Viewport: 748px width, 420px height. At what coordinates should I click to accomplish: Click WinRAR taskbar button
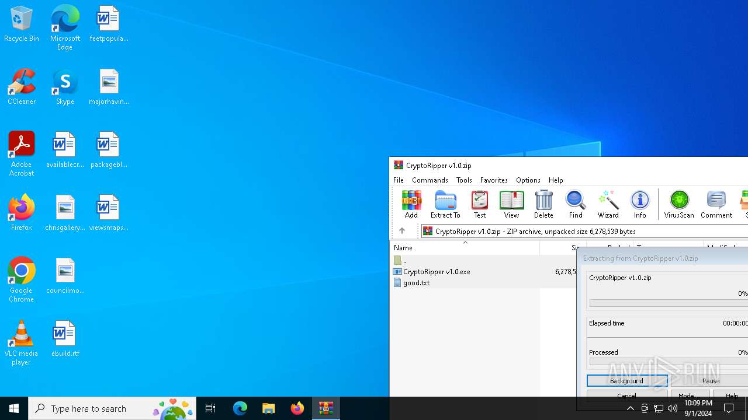click(326, 408)
